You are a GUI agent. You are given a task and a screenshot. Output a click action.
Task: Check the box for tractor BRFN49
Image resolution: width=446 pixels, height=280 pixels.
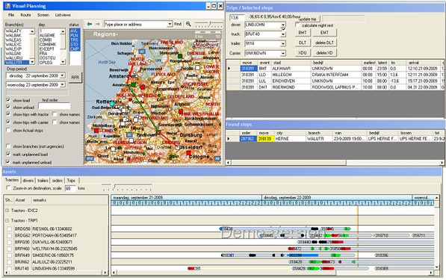[10, 255]
